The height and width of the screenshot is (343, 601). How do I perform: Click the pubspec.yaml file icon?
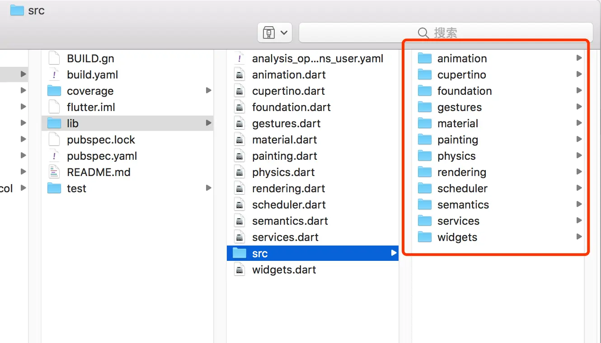pos(54,156)
